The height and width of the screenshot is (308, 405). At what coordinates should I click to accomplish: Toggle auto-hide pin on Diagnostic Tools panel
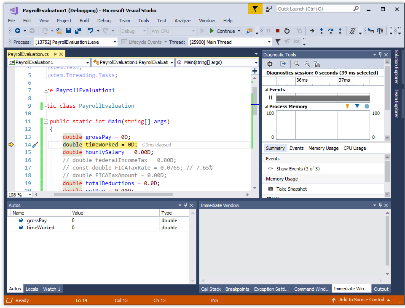pyautogui.click(x=380, y=54)
